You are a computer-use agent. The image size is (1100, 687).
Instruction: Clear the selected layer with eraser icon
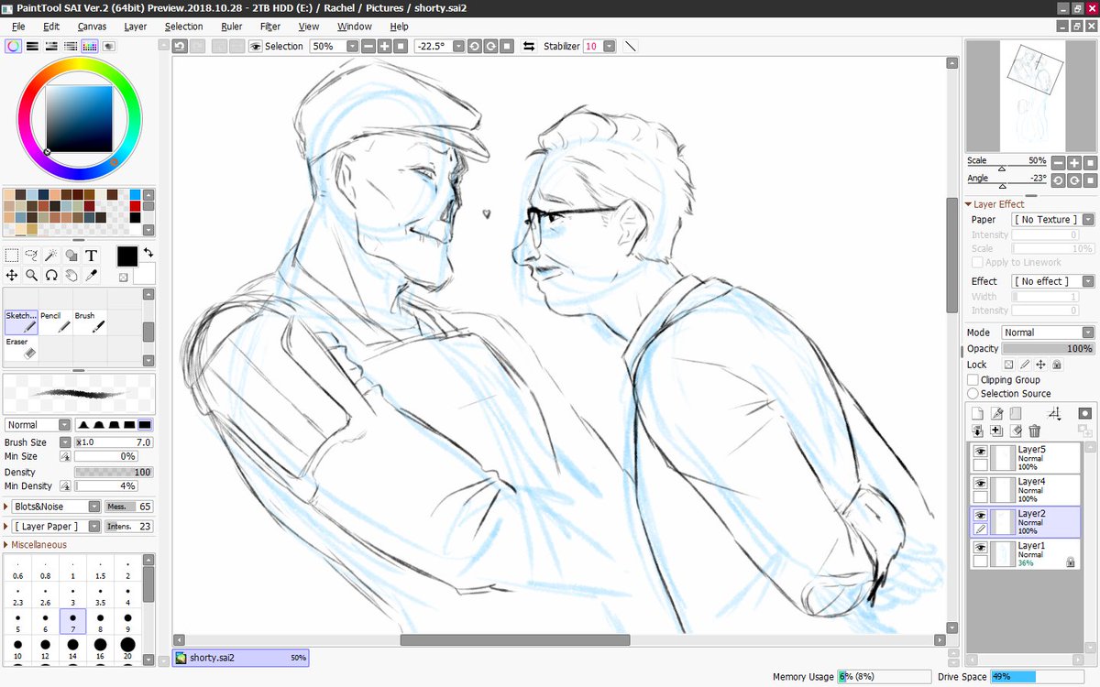[1016, 431]
